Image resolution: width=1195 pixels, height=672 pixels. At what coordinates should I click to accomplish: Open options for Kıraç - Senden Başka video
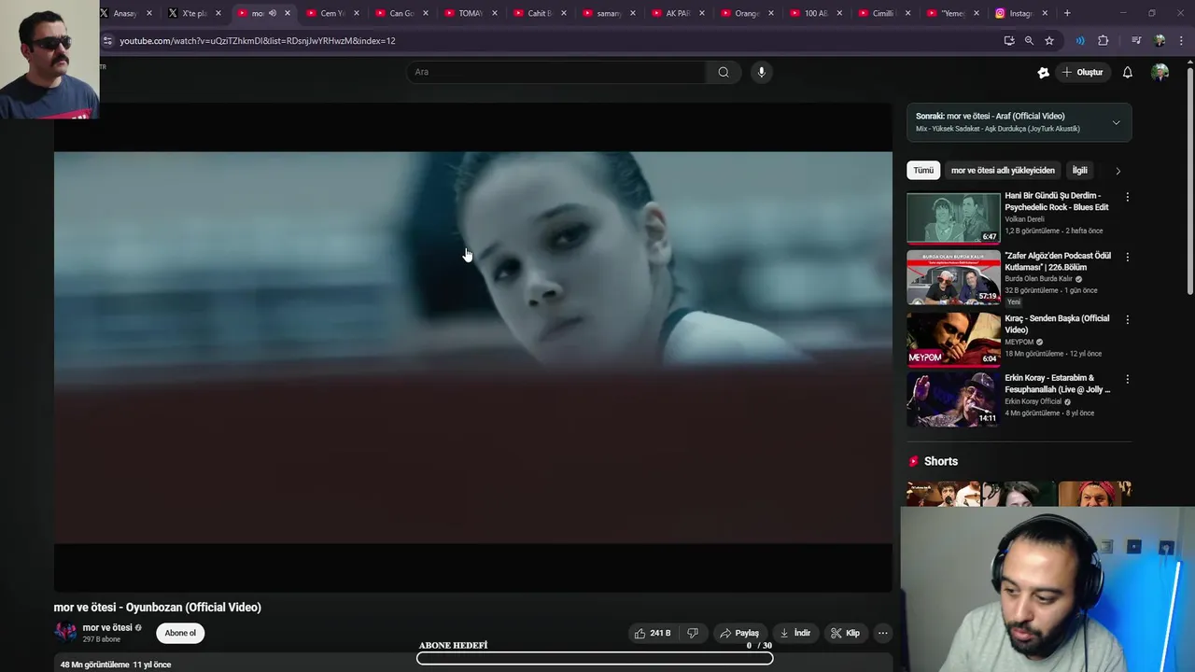click(1127, 319)
